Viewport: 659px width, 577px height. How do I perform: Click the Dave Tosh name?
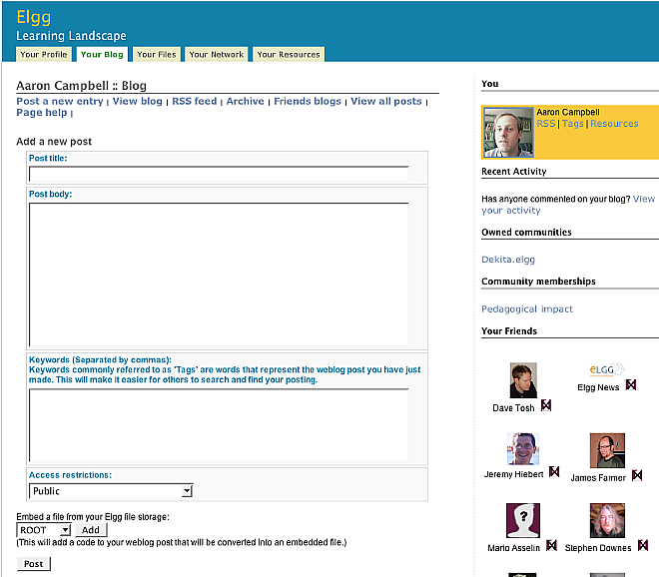513,408
